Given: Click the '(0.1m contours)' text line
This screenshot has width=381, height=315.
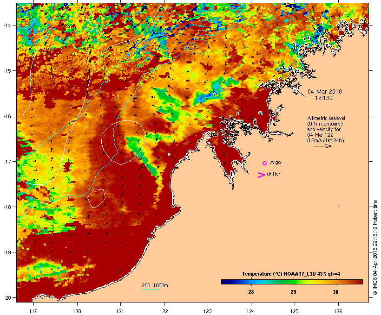Looking at the screenshot, I should click(325, 124).
